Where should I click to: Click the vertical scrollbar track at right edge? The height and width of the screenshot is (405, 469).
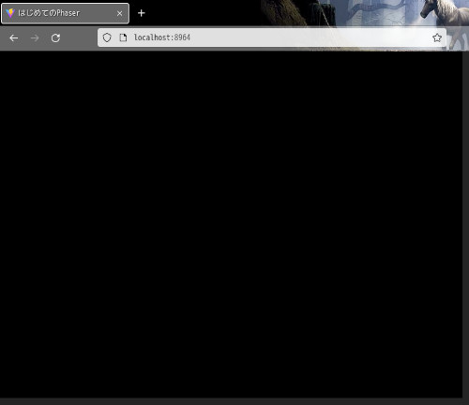click(x=465, y=224)
